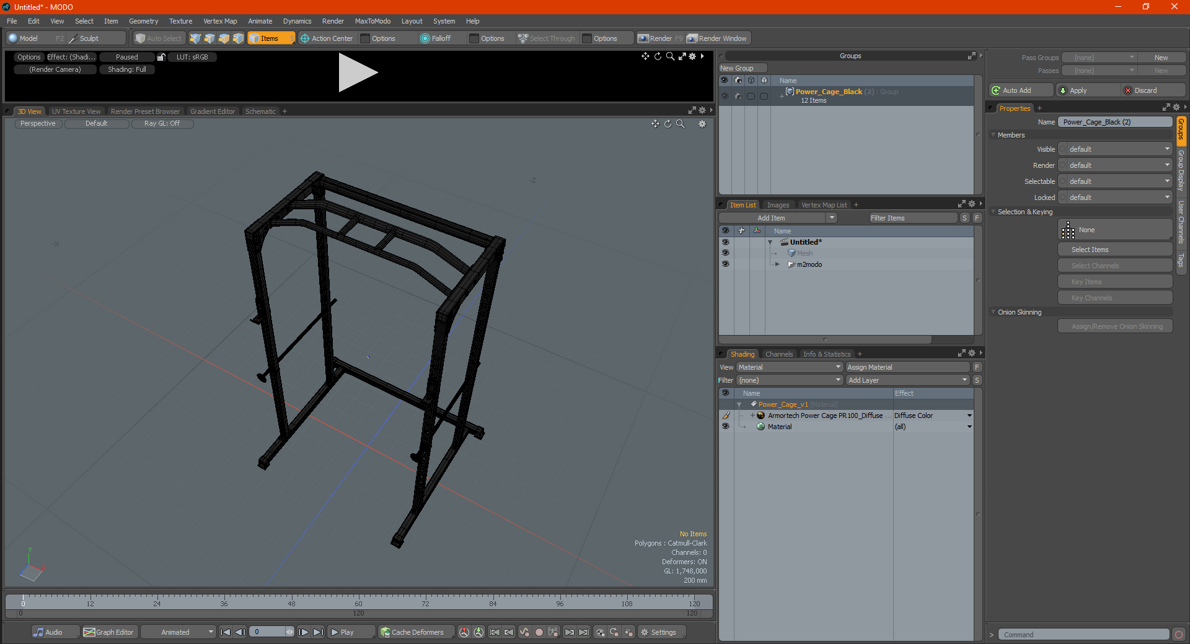Click the Command input field
This screenshot has height=644, width=1190.
[x=1083, y=635]
